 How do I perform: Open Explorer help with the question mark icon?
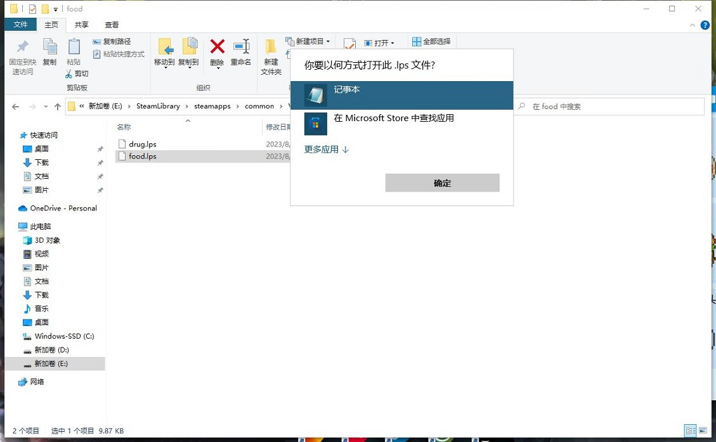point(704,25)
